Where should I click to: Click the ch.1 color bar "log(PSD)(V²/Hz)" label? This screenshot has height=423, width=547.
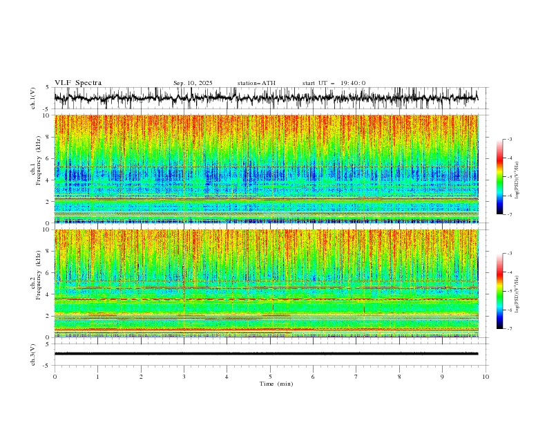tap(517, 180)
